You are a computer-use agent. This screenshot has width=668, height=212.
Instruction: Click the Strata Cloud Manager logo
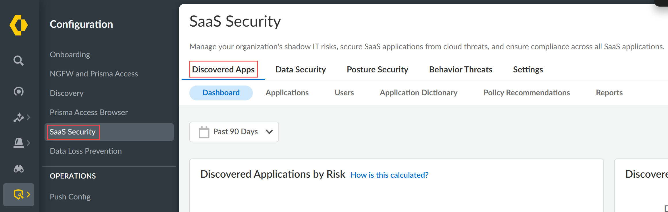click(x=18, y=25)
